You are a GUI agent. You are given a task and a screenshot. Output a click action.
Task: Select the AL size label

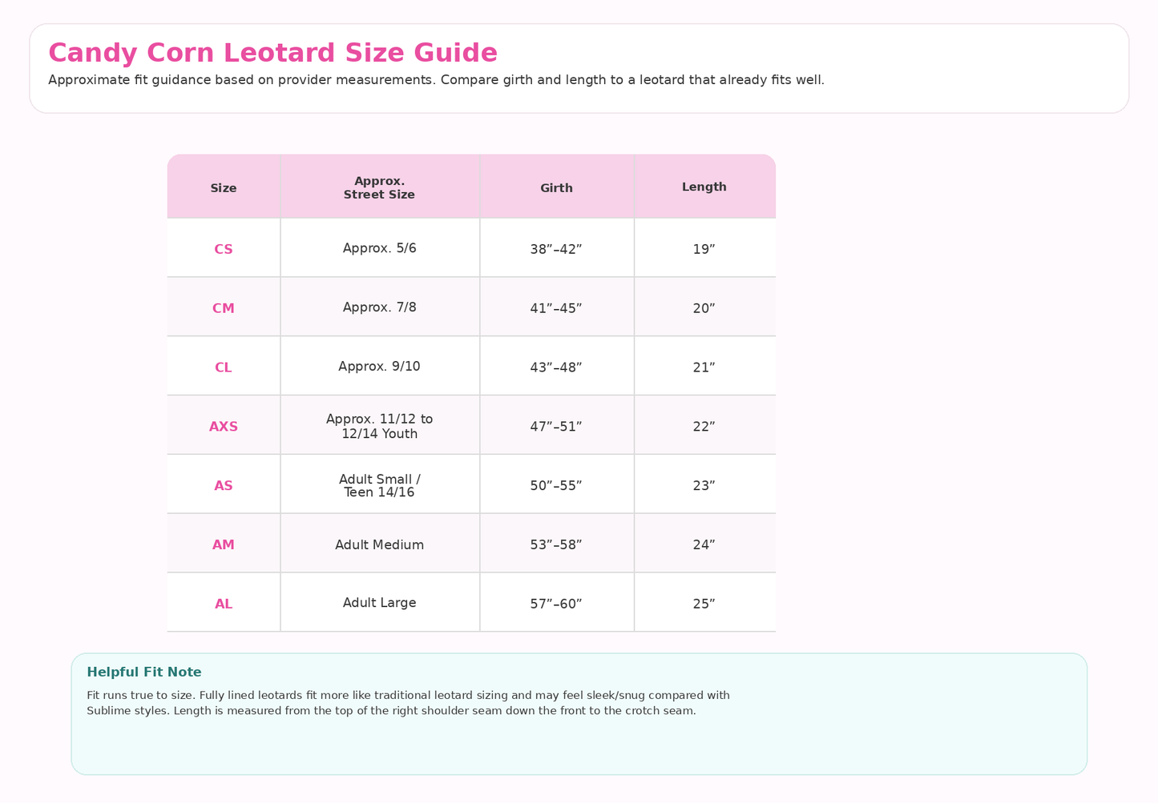tap(224, 604)
